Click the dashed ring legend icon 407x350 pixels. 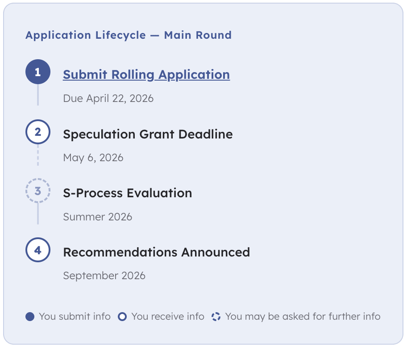pos(216,317)
